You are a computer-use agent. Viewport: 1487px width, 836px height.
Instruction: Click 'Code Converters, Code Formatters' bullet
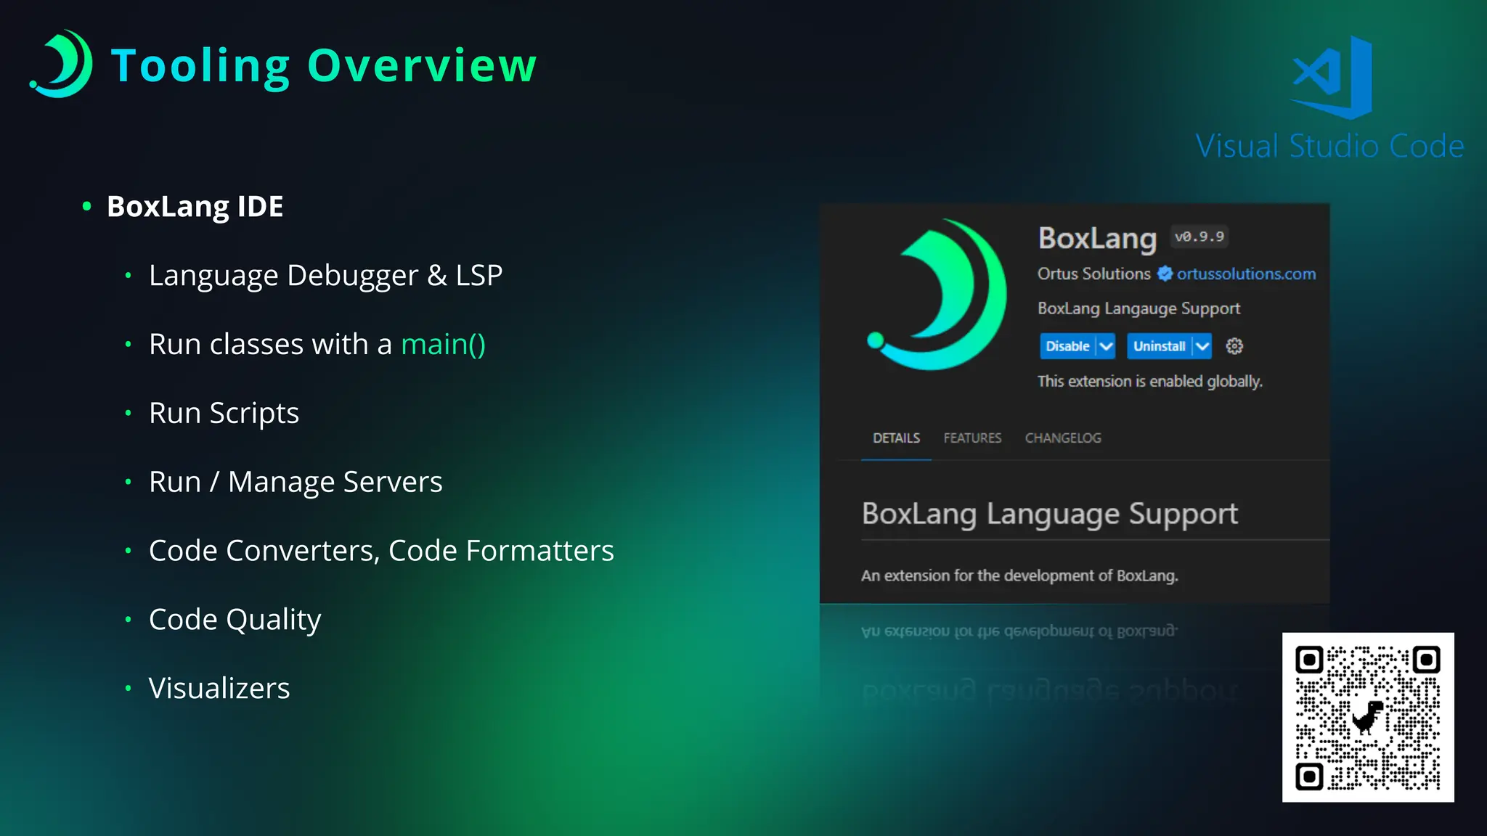coord(381,551)
